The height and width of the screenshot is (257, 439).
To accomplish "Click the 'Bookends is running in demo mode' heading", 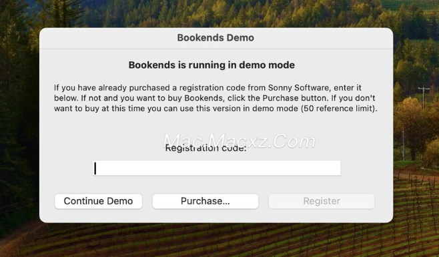I will [x=211, y=65].
